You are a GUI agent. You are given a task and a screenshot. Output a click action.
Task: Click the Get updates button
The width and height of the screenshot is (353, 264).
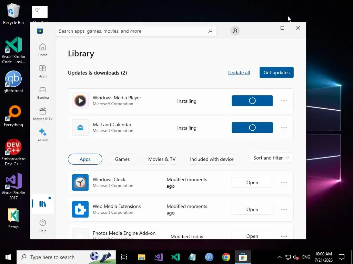coord(276,73)
